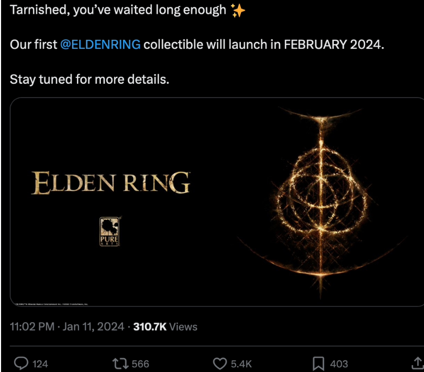Click the Pure Arts logo in the image
The image size is (424, 372).
click(109, 232)
